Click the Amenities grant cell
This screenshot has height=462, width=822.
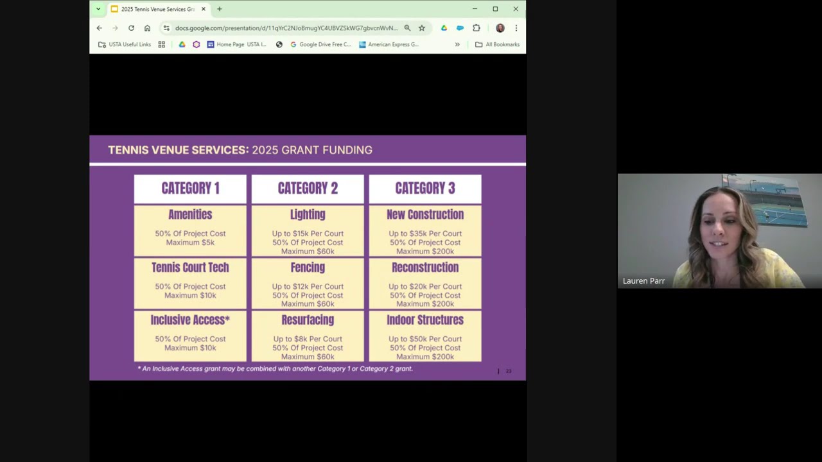coord(190,230)
